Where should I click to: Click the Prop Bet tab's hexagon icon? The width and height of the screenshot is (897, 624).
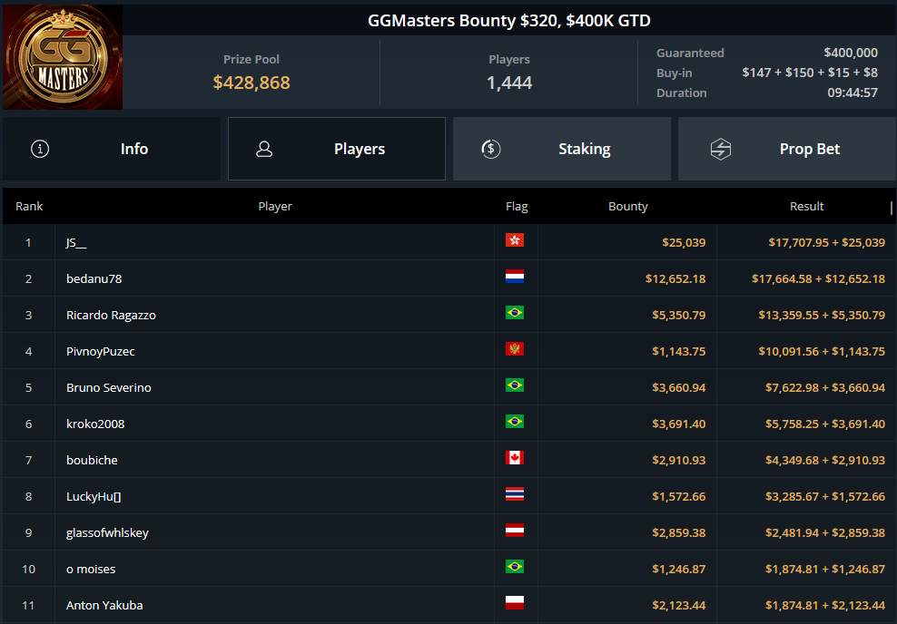(x=720, y=149)
